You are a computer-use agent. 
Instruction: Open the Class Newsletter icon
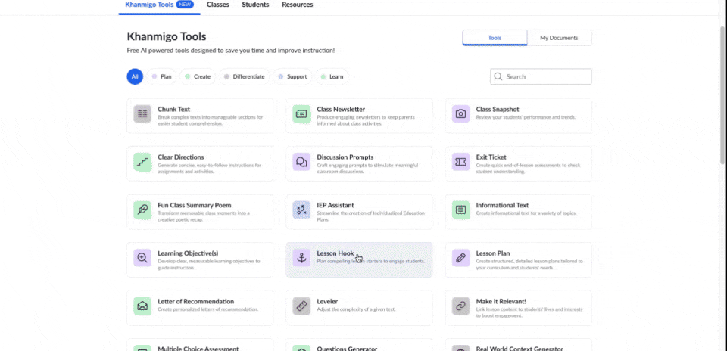click(301, 113)
